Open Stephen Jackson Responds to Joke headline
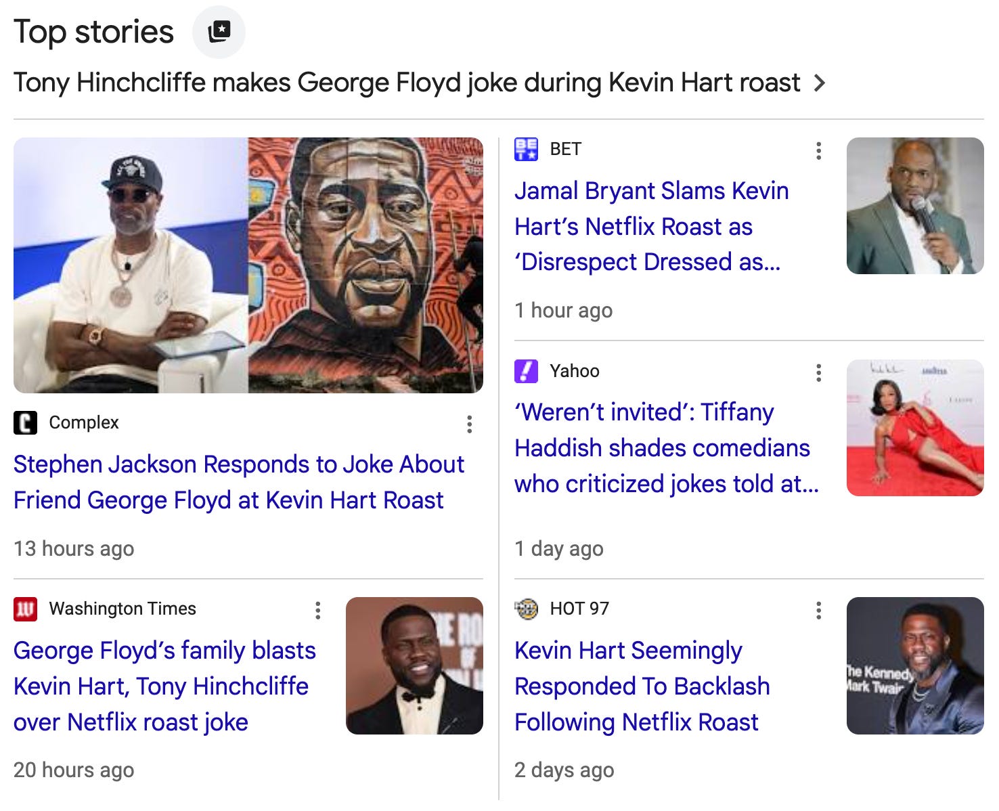This screenshot has width=999, height=811. pos(239,482)
